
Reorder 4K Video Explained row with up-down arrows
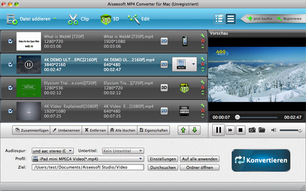point(202,116)
